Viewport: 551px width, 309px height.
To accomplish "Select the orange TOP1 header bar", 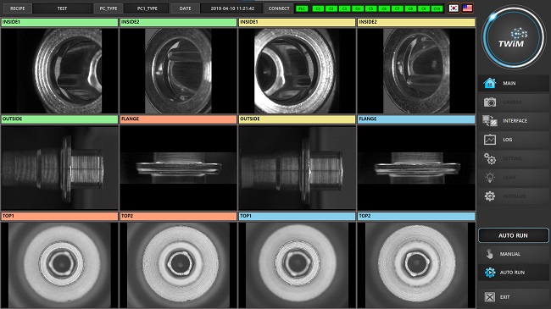I will 59,217.
